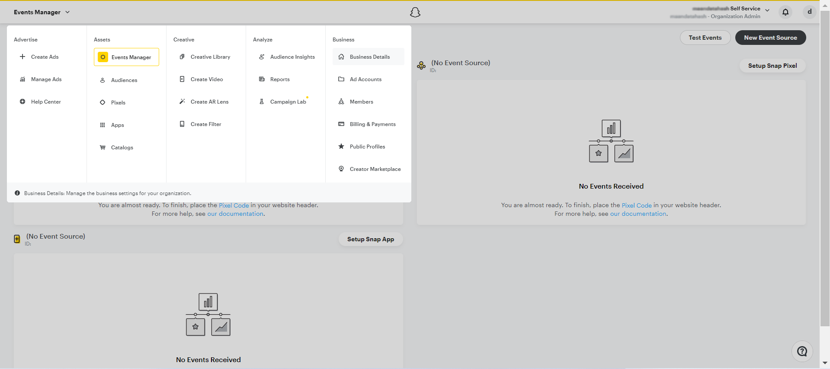Click the yellow Events Manager icon
Viewport: 830px width, 369px height.
pos(103,57)
